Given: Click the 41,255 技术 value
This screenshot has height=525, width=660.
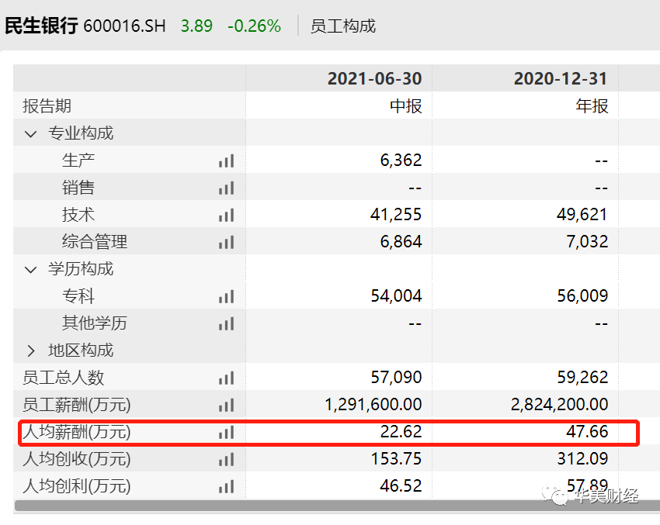Looking at the screenshot, I should [396, 214].
